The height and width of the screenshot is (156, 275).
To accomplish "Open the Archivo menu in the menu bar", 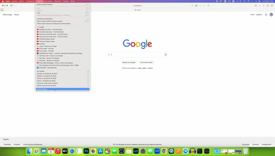I will (x=15, y=1).
